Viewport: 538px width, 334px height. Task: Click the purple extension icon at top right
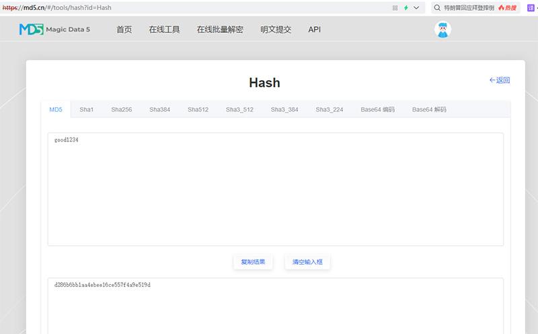531,7
